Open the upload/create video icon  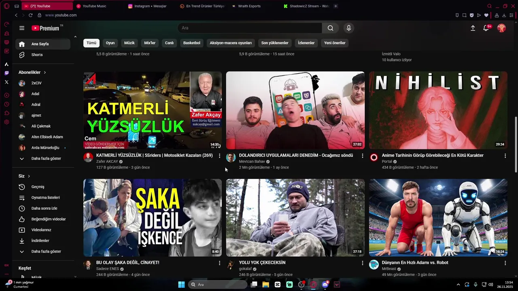click(x=473, y=28)
